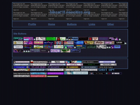
Task: Open the green smiley face site button
Action: (51, 39)
